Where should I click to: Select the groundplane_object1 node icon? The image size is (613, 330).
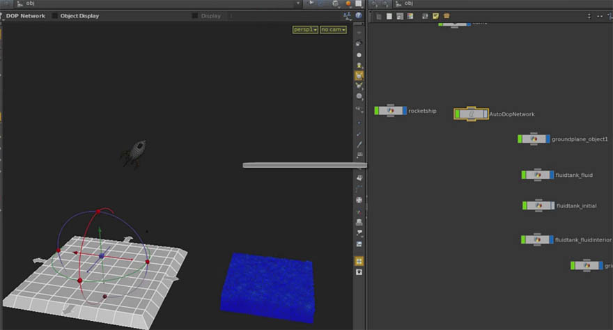click(534, 139)
